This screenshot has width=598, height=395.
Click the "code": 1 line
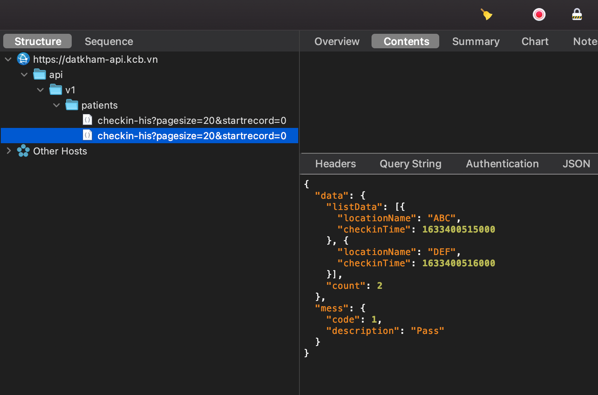click(354, 319)
